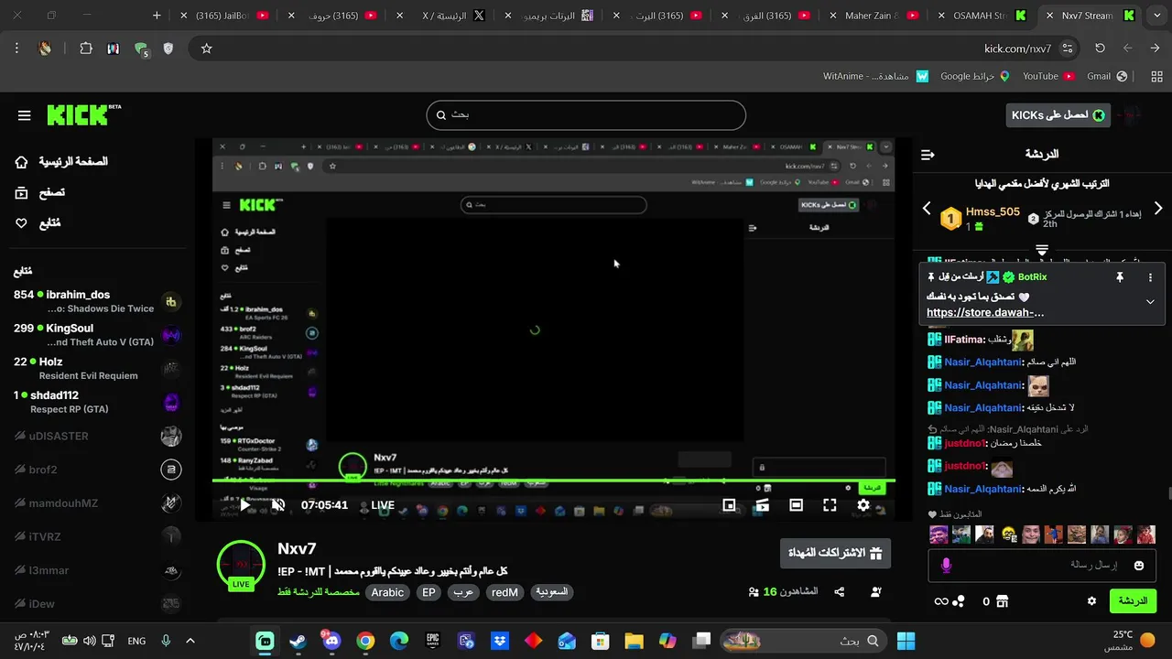Click the llFatima username in chat
This screenshot has width=1172, height=659.
964,340
